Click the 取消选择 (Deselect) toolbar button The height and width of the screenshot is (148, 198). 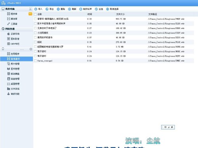pyautogui.click(x=112, y=9)
